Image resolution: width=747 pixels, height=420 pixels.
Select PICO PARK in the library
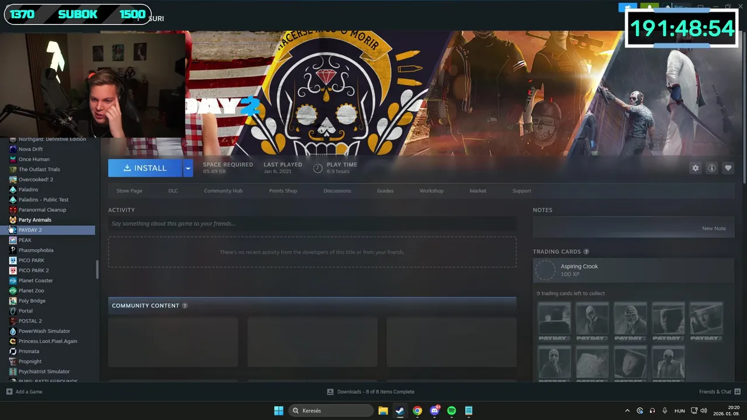[x=31, y=260]
